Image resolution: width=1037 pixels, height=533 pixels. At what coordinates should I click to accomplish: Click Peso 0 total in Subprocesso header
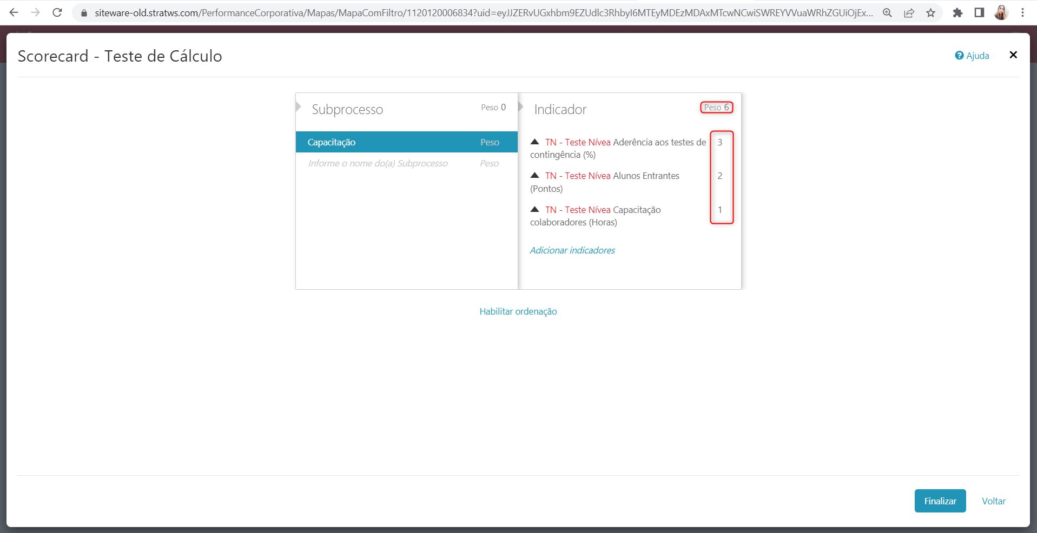click(x=493, y=107)
